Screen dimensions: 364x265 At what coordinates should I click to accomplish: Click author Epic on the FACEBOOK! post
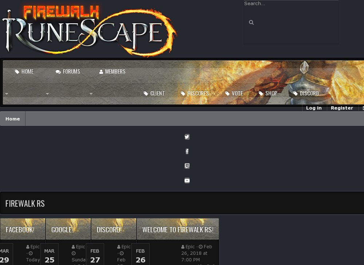pos(35,247)
